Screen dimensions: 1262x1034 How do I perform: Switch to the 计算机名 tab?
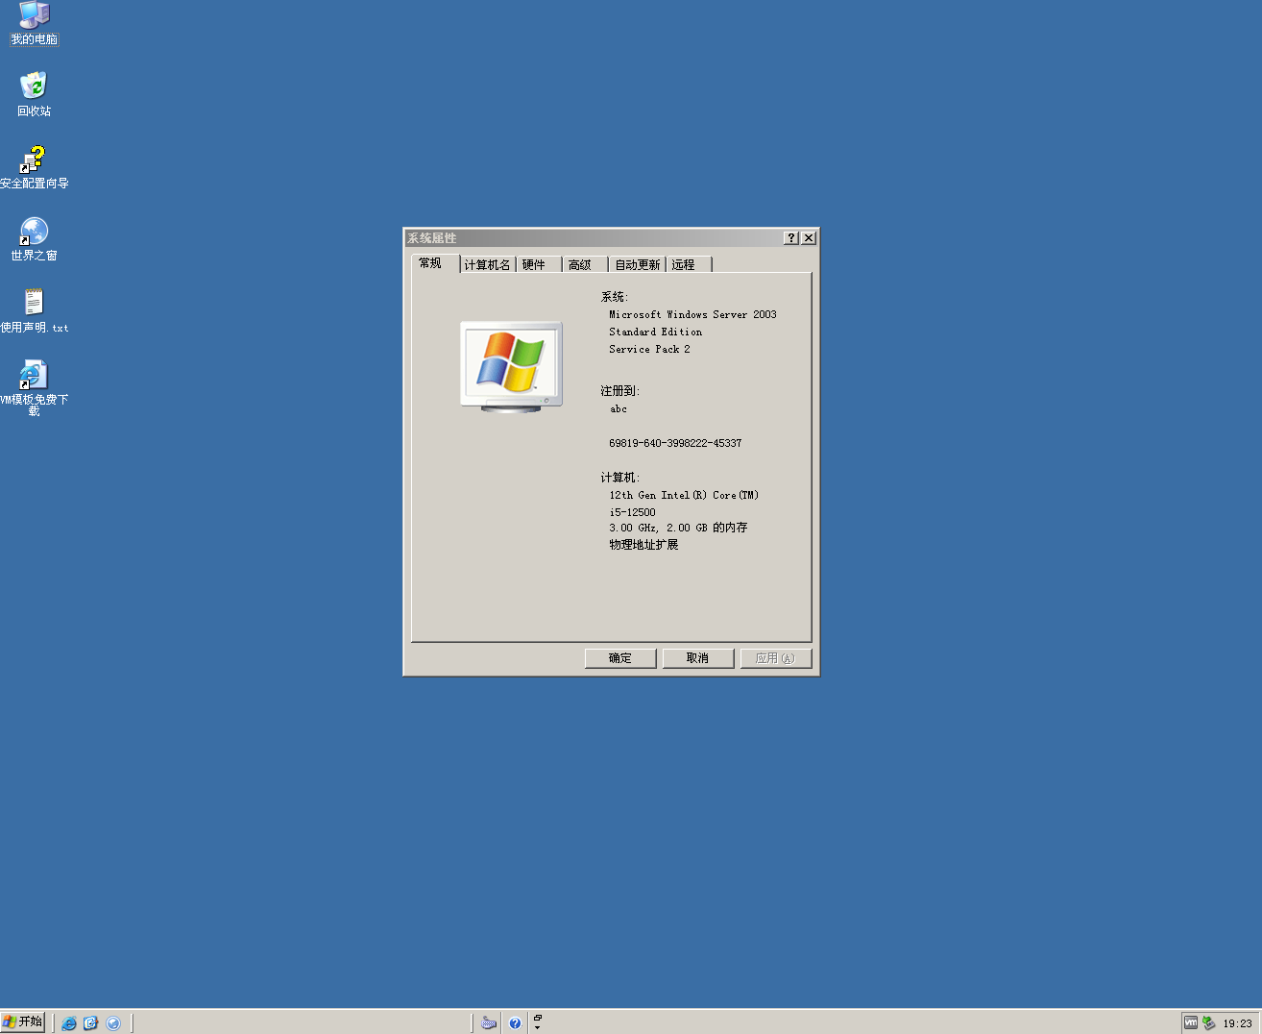(x=487, y=265)
